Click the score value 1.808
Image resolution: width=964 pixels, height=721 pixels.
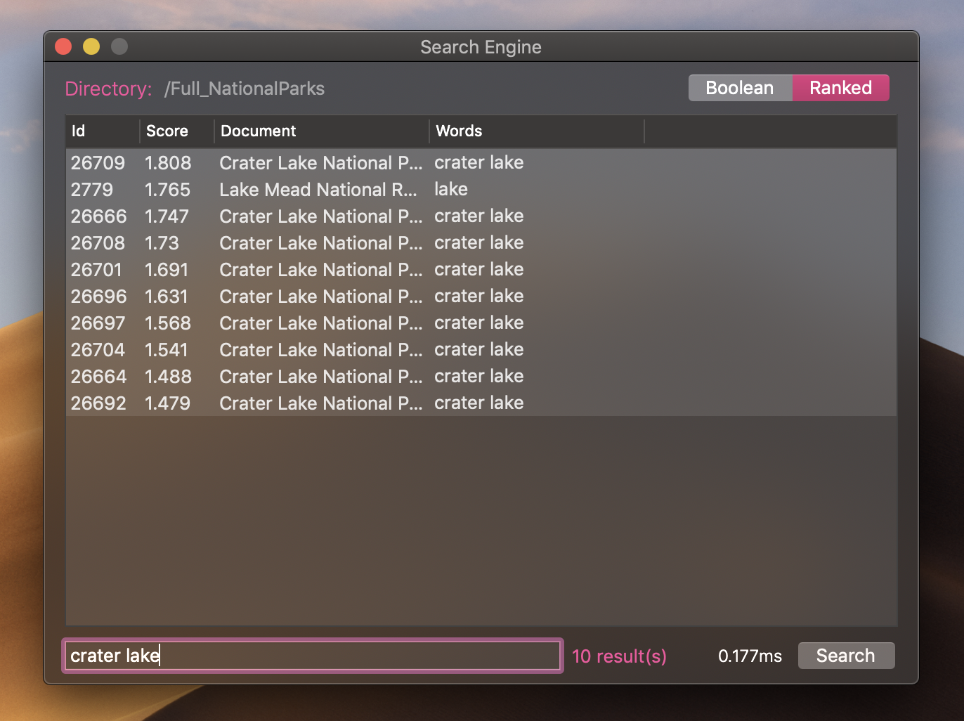[168, 163]
